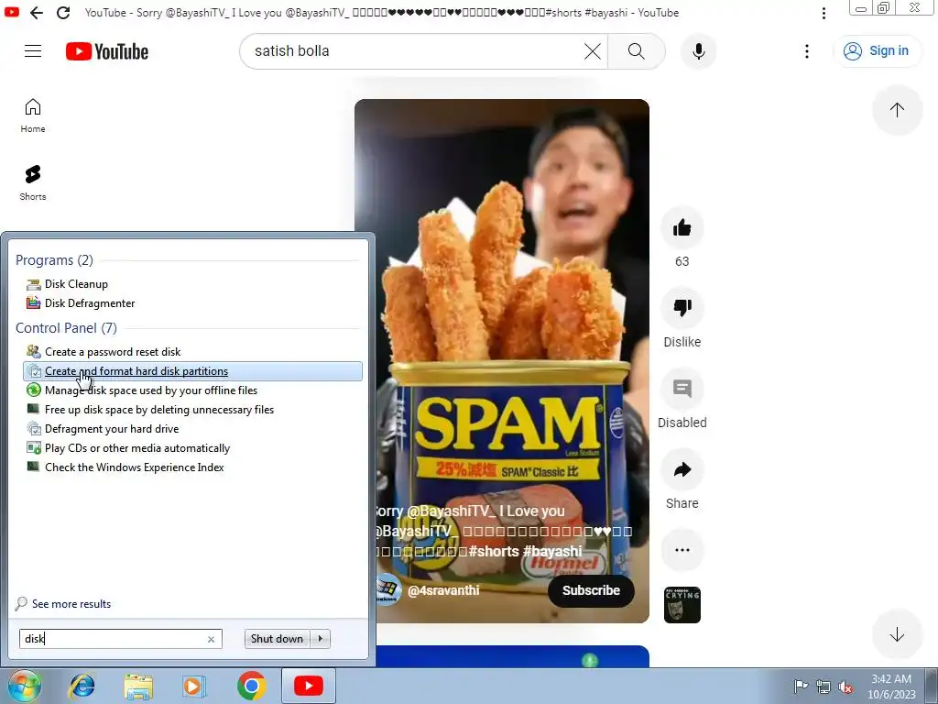Click the Start menu search box containing disk
Viewport: 938px width, 704px height.
120,639
